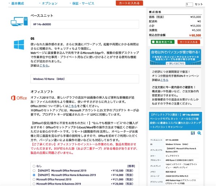Screen dimensions: 216x186
Task: Click the magnifier zoom icon in summary panel
Action: point(199,133)
